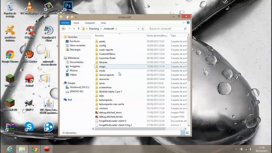272x153 pixels.
Task: Switch to details view layout button
Action: 183,133
